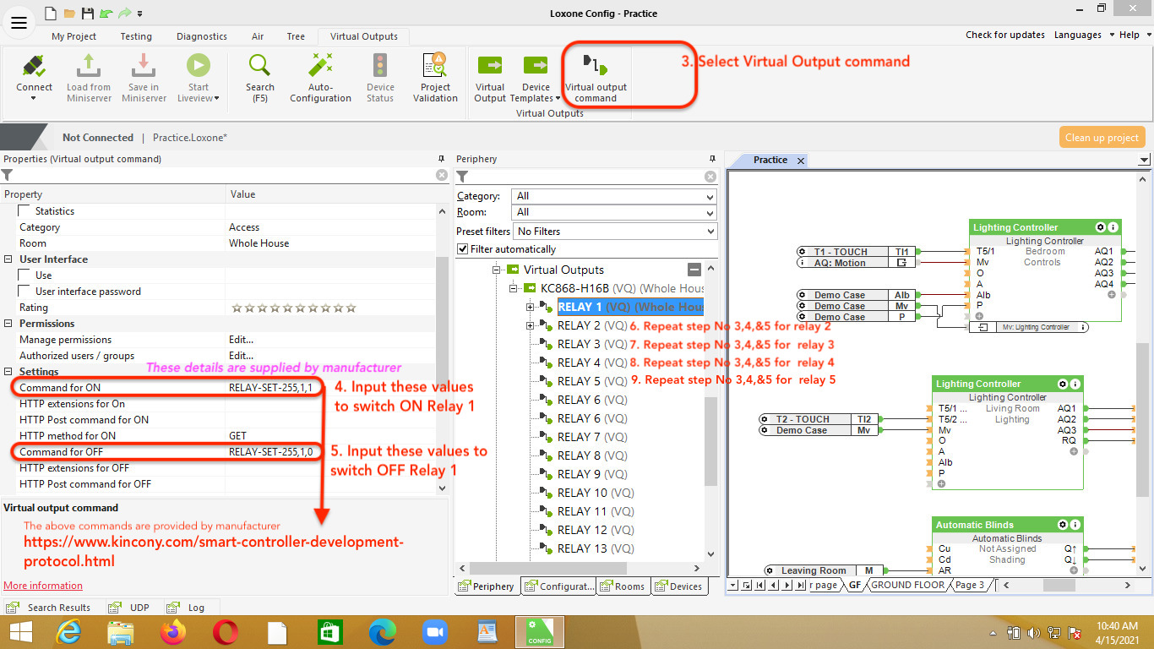This screenshot has width=1154, height=649.
Task: Collapse Virtual Outputs with minus button
Action: [694, 270]
